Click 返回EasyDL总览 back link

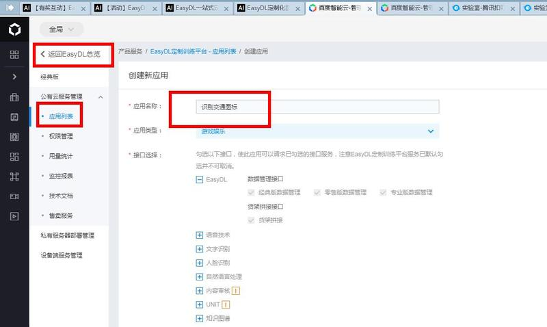[70, 54]
